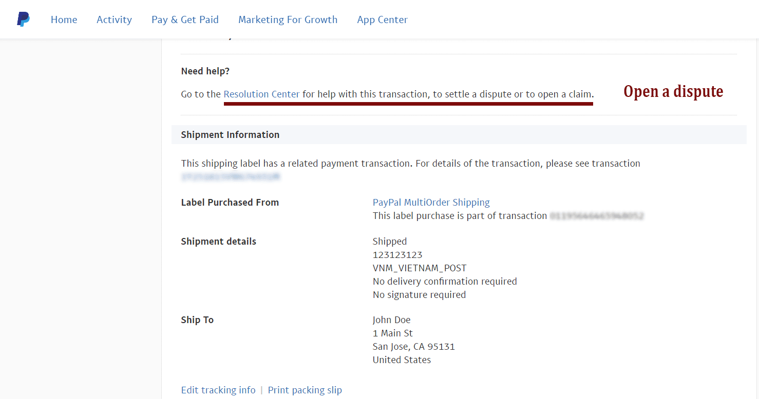Open the App Center menu item
759x399 pixels.
click(382, 19)
